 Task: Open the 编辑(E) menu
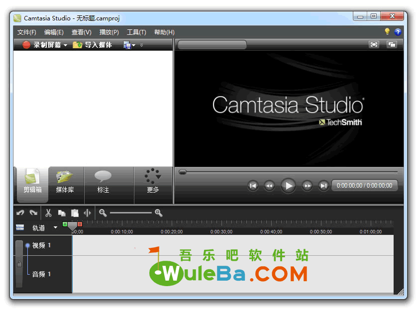(54, 32)
